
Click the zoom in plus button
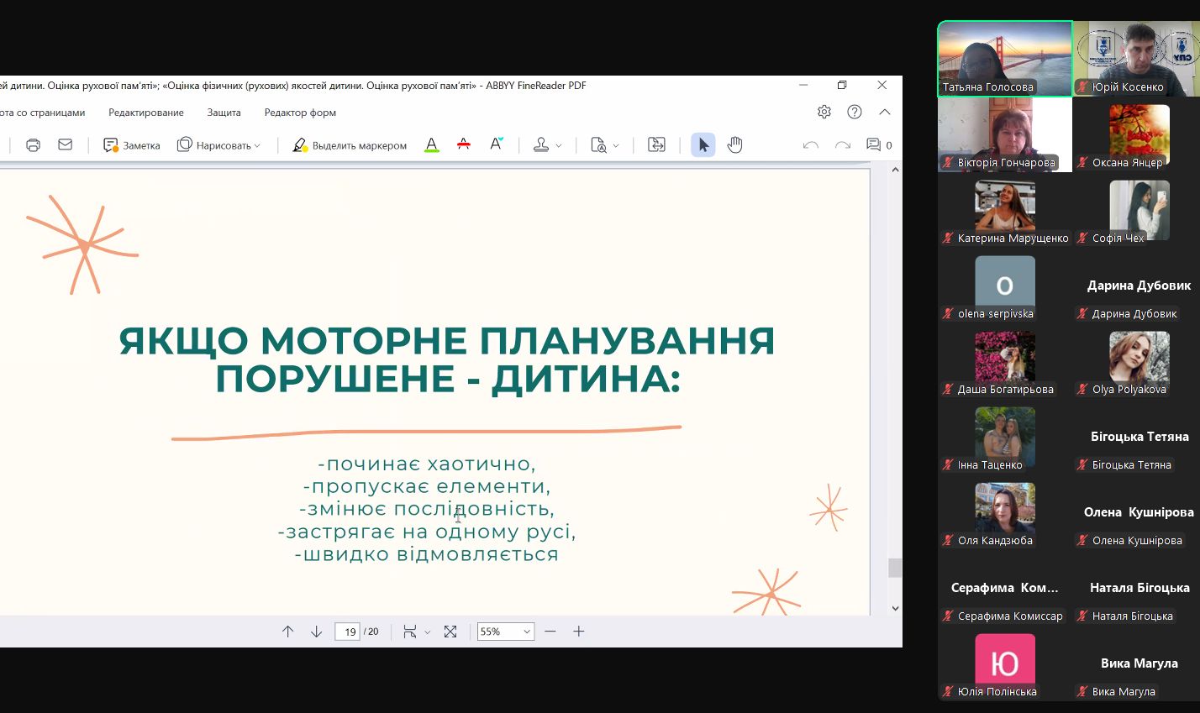coord(579,632)
